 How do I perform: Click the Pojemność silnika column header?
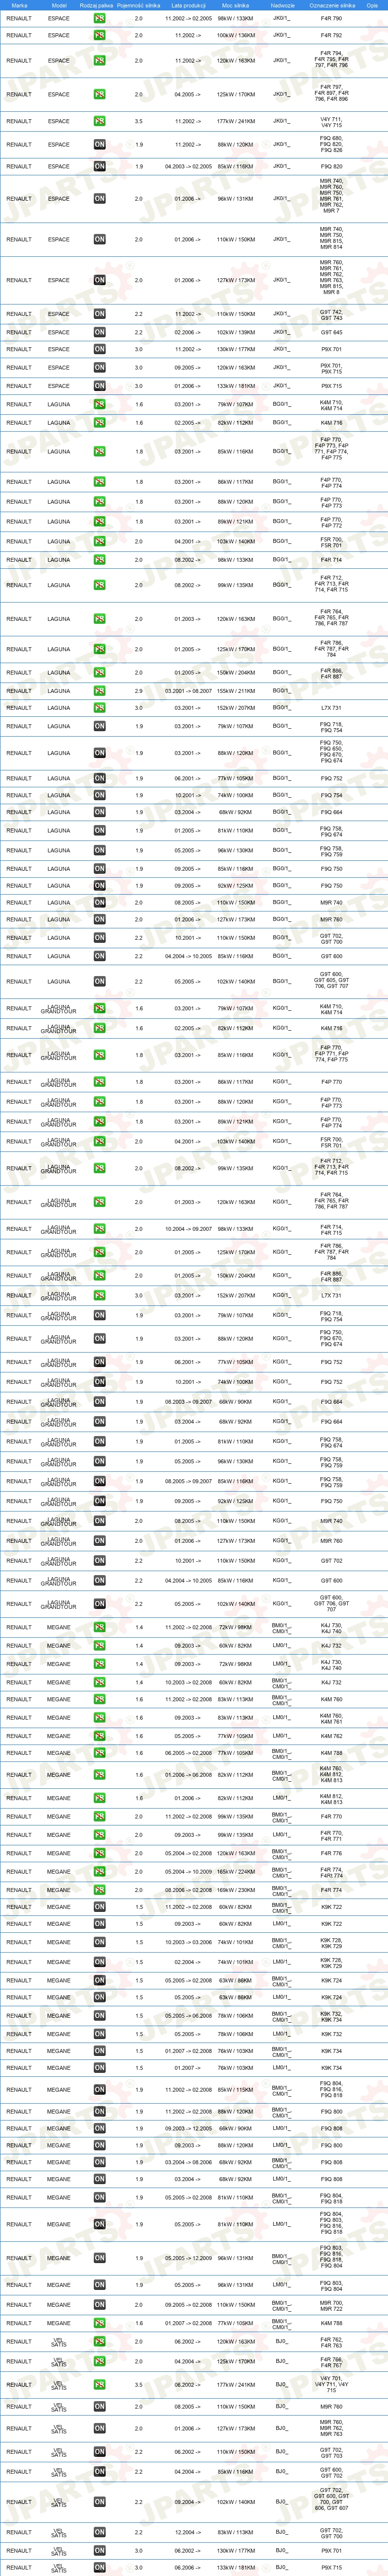pyautogui.click(x=139, y=5)
